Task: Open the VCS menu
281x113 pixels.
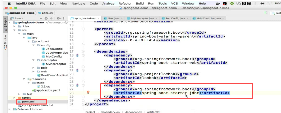Action: click(174, 3)
